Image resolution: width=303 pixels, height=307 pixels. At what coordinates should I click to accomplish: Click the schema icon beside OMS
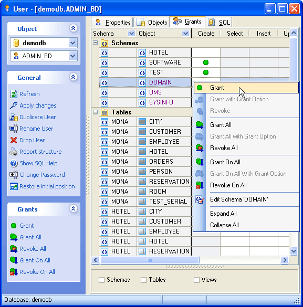(x=142, y=92)
